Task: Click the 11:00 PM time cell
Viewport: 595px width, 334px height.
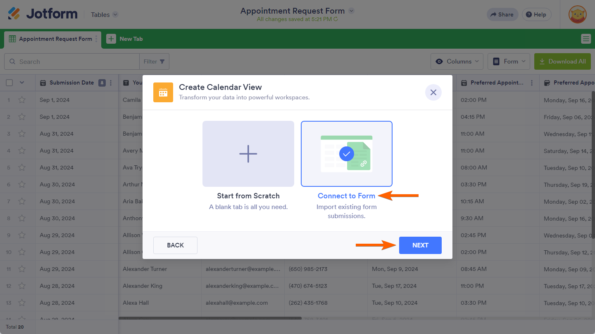Action: click(498, 286)
